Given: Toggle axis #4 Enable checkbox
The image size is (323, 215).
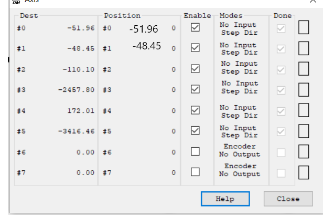Looking at the screenshot, I should [196, 110].
